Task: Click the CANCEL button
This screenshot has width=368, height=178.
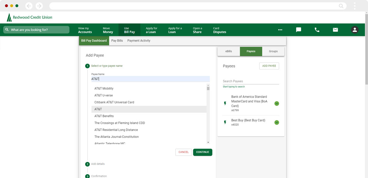Action: click(x=183, y=152)
